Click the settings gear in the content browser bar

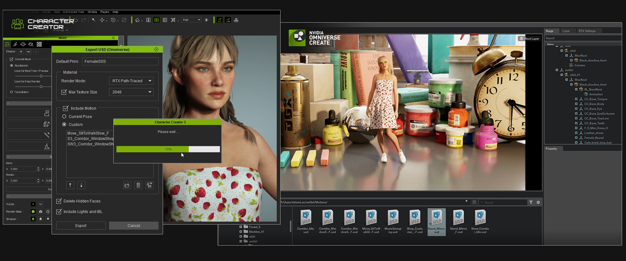pyautogui.click(x=538, y=202)
